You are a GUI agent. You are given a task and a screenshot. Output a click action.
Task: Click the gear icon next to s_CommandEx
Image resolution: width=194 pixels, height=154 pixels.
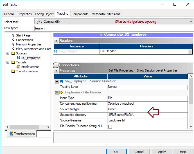click(37, 22)
